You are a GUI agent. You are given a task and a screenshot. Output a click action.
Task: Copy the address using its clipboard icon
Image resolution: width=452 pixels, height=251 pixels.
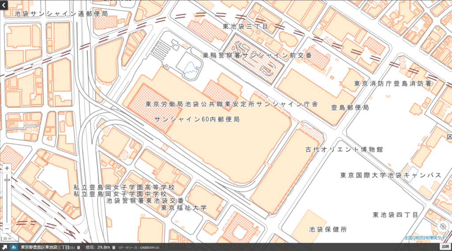(x=78, y=247)
